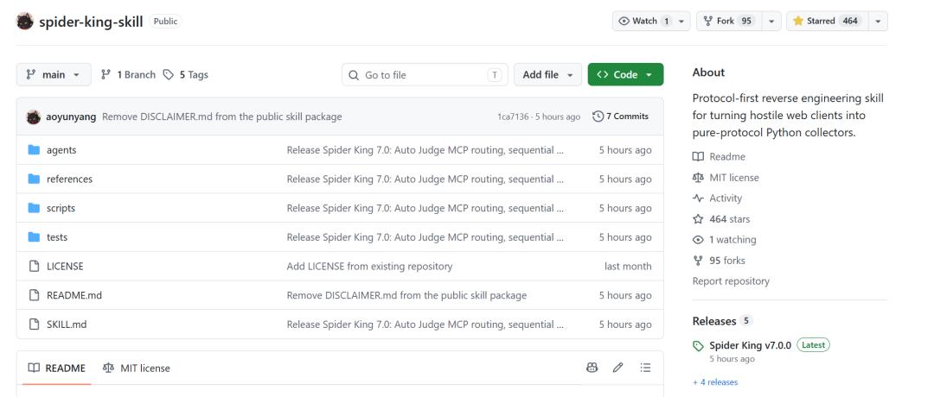Open the Watch notifications dropdown
Viewport: 934px width, 397px height.
click(x=652, y=21)
